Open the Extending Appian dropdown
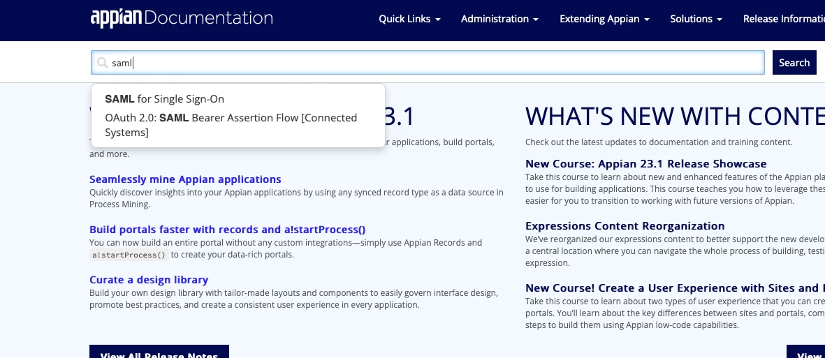 tap(604, 19)
